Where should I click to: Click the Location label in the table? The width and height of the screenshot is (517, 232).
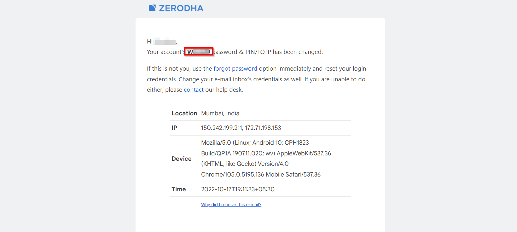click(x=184, y=113)
